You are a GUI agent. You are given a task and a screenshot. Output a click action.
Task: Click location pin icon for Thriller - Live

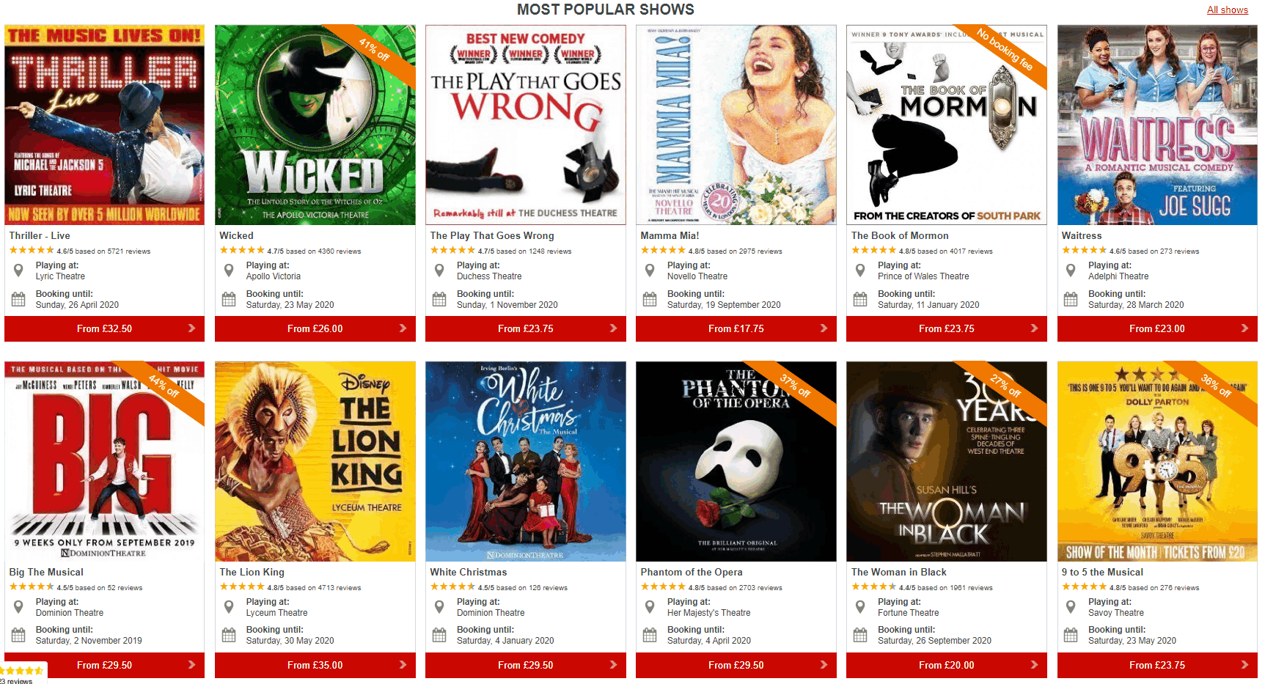[x=19, y=271]
